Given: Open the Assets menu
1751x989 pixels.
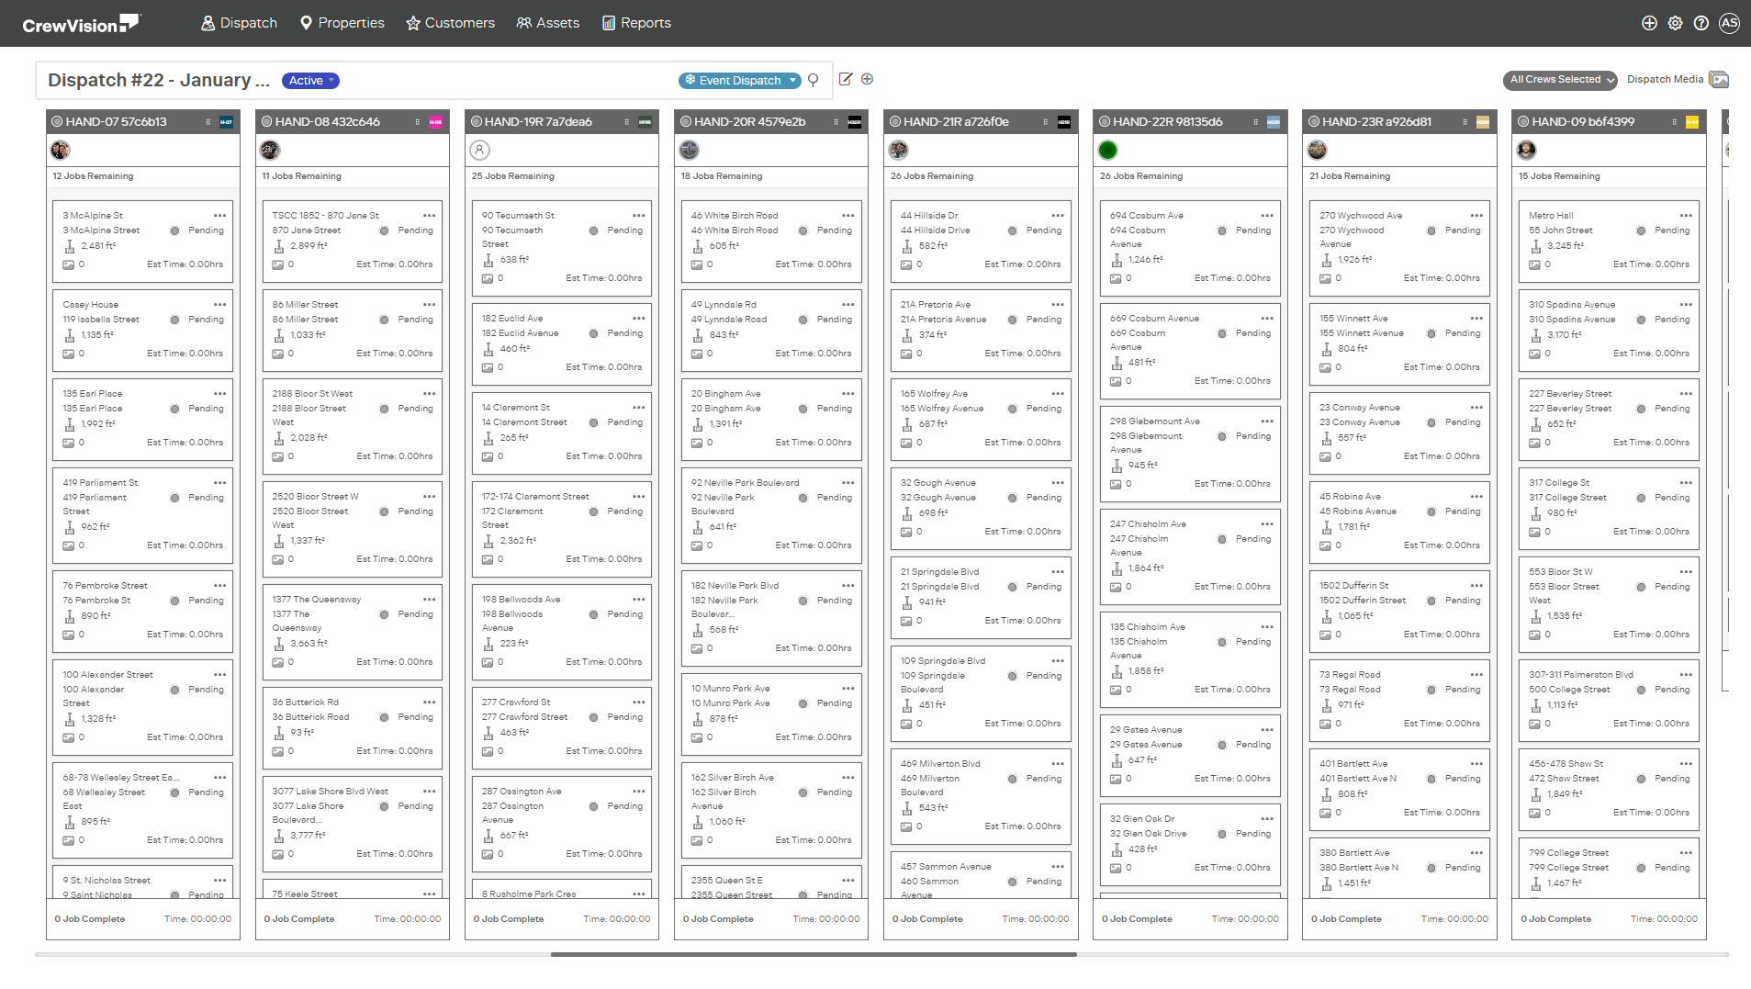Looking at the screenshot, I should (547, 23).
